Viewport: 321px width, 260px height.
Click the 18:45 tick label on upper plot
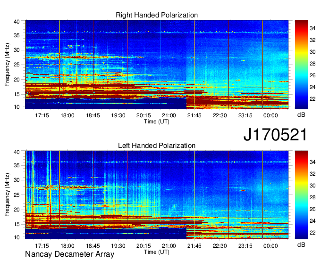coord(93,115)
